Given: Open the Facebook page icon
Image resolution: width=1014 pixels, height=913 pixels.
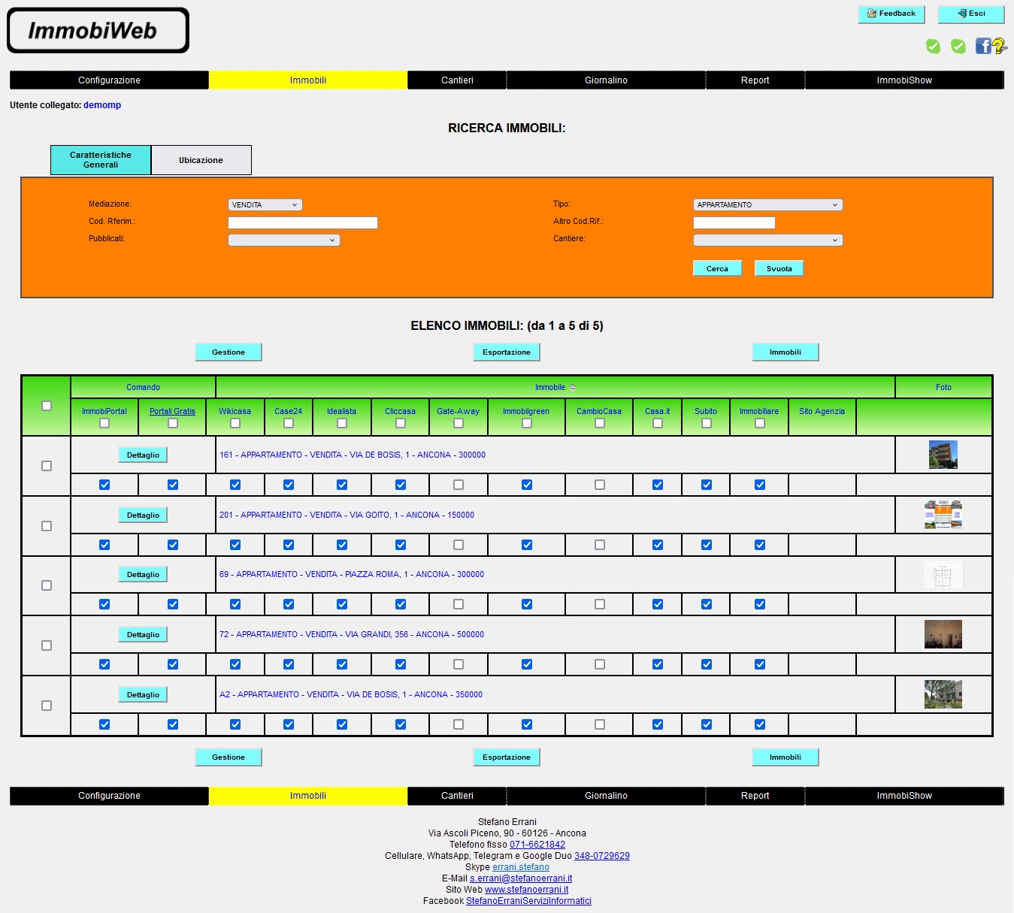Looking at the screenshot, I should tap(982, 47).
